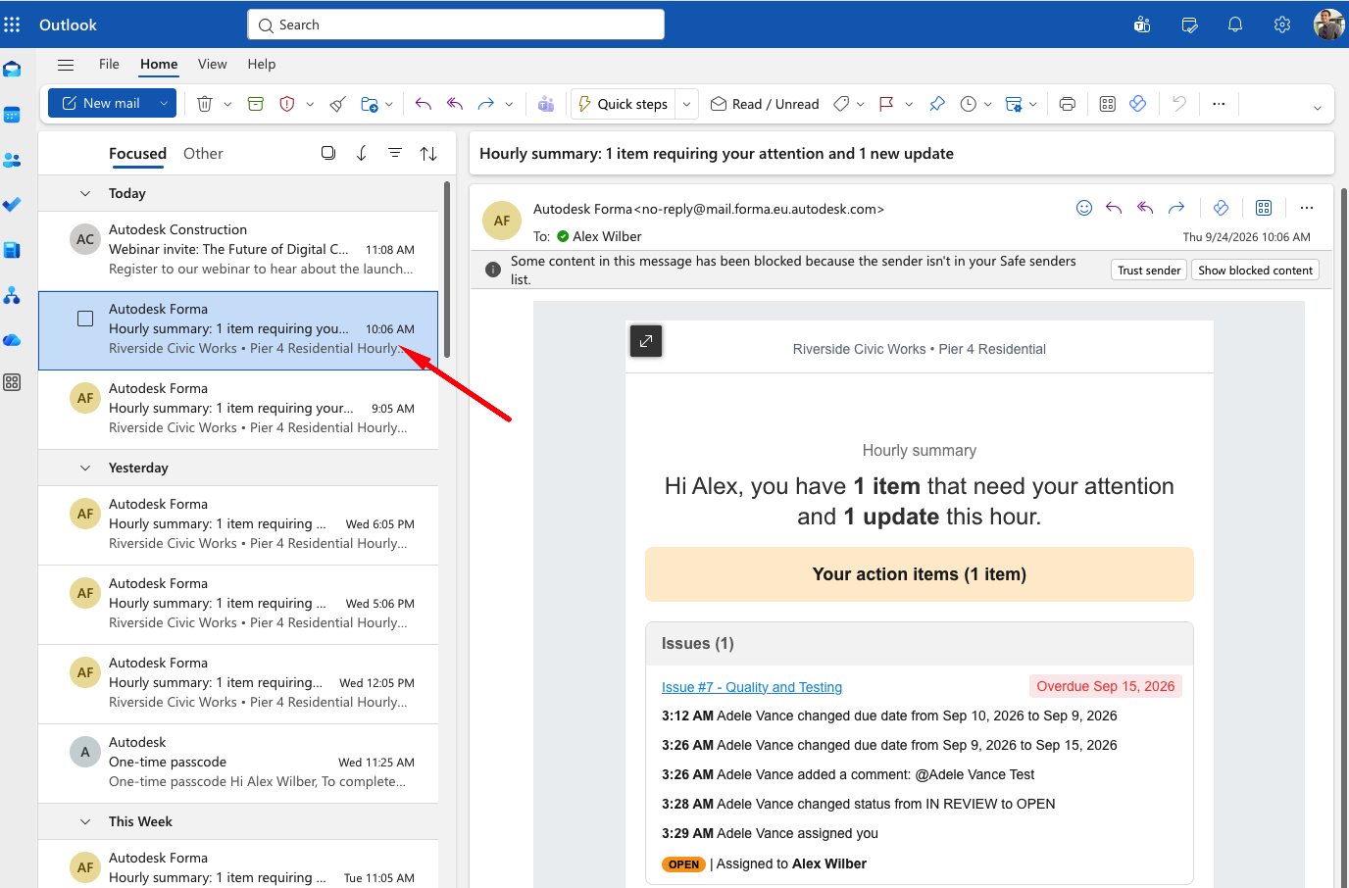Archive the selected email
Screen dimensions: 1349x888
[256, 104]
